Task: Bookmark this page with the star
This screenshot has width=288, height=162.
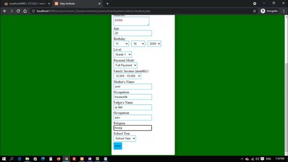Action: pos(254,11)
